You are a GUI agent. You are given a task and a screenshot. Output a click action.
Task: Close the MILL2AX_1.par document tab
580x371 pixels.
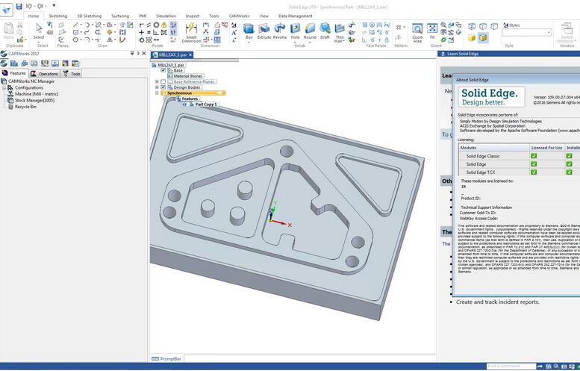pyautogui.click(x=190, y=54)
